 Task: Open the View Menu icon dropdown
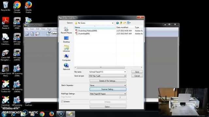129,23
